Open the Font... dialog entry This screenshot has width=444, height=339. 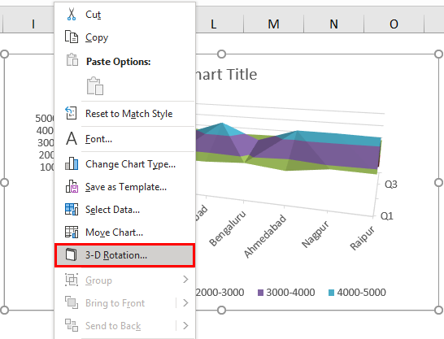(125, 139)
